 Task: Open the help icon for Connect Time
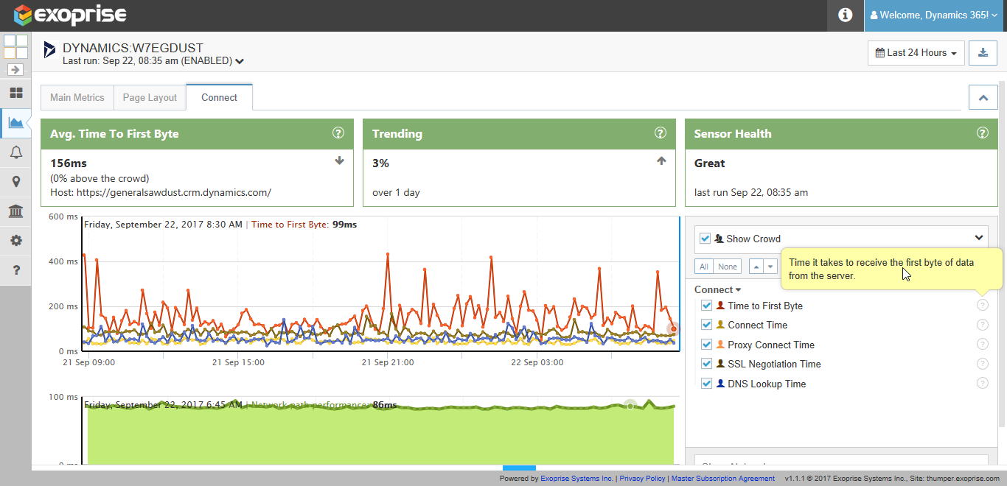982,325
